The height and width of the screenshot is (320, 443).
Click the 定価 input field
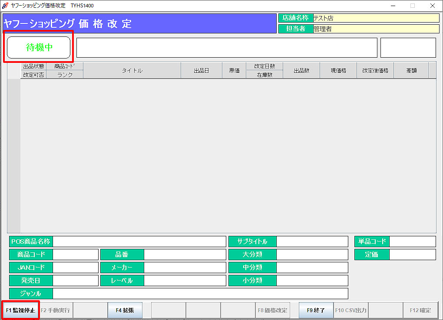coord(412,255)
